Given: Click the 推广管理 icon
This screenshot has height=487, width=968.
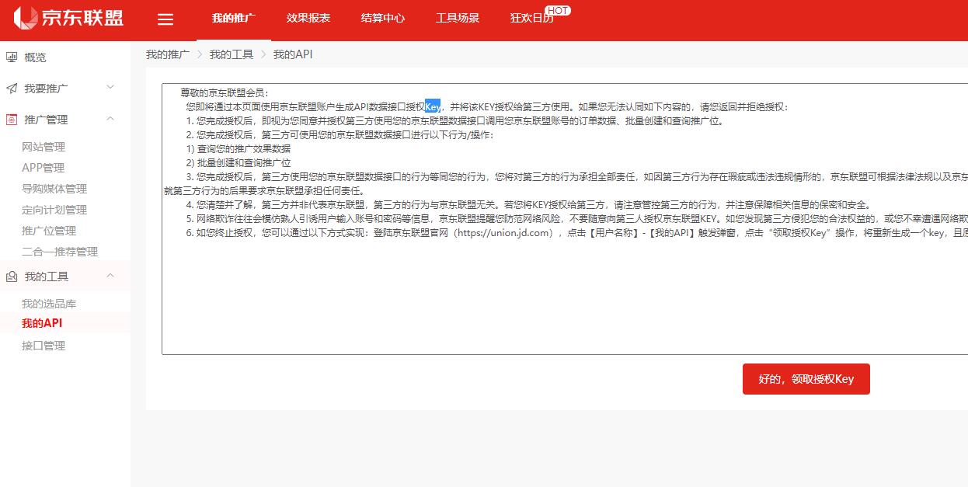Looking at the screenshot, I should (12, 119).
